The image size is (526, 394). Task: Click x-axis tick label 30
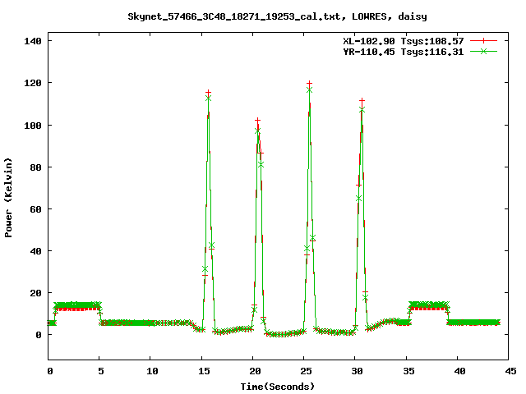coord(357,371)
